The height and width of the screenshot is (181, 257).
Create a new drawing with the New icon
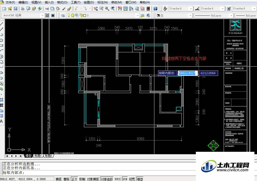[x=4, y=8]
